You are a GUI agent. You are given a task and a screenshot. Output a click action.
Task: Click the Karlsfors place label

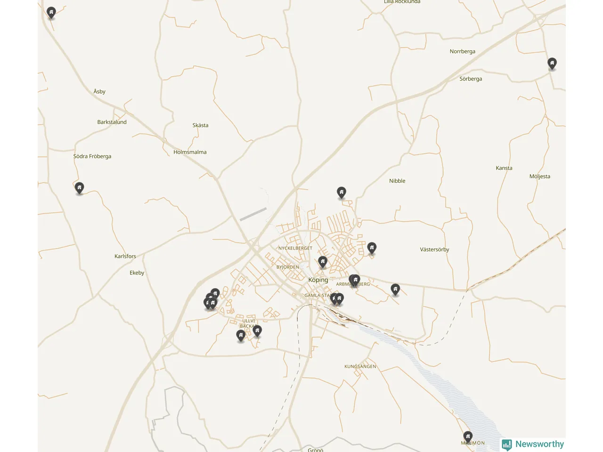[125, 256]
